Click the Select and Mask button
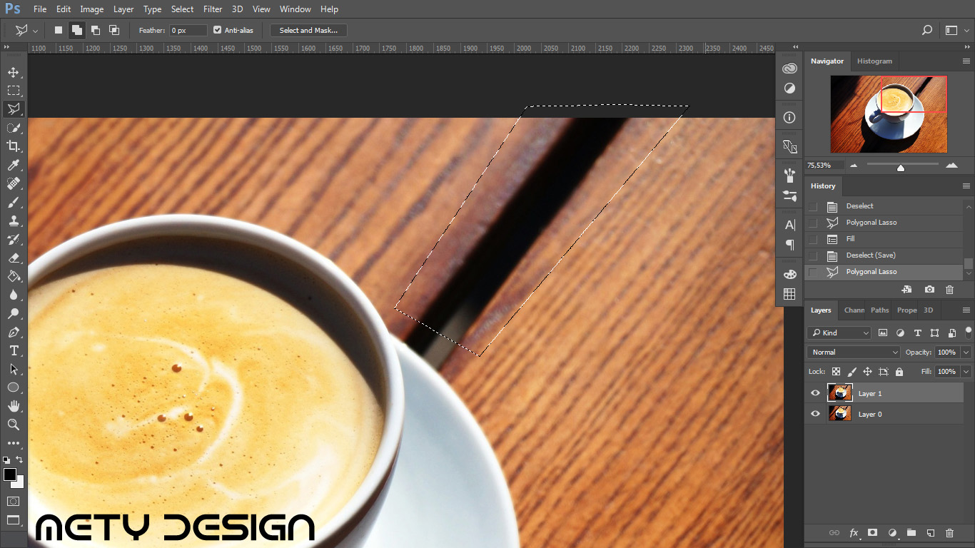The image size is (975, 548). point(308,30)
